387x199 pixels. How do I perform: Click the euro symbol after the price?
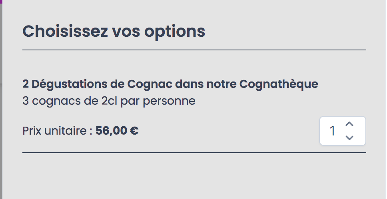tap(134, 130)
